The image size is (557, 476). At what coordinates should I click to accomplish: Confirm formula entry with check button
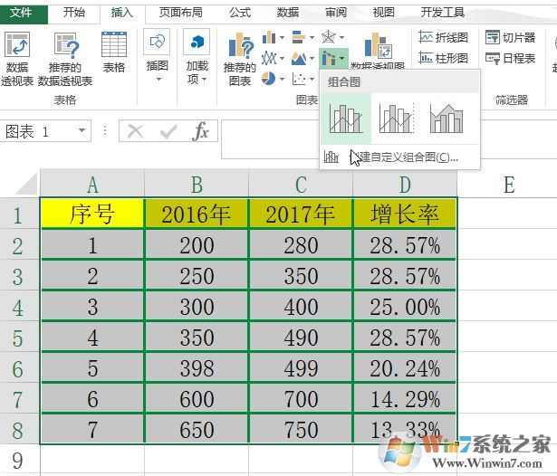tap(168, 131)
